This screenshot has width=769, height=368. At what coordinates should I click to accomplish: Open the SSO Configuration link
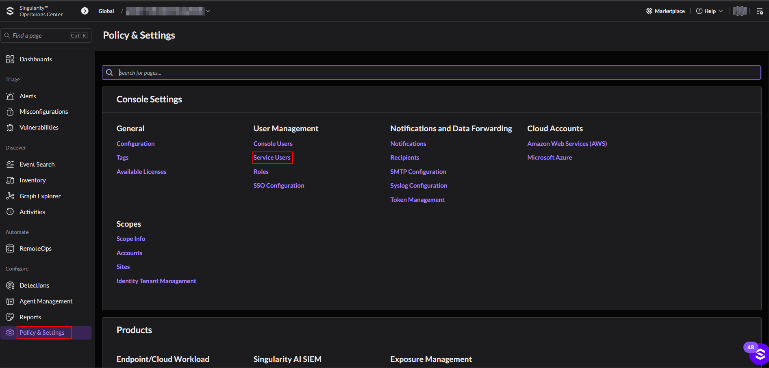[279, 186]
